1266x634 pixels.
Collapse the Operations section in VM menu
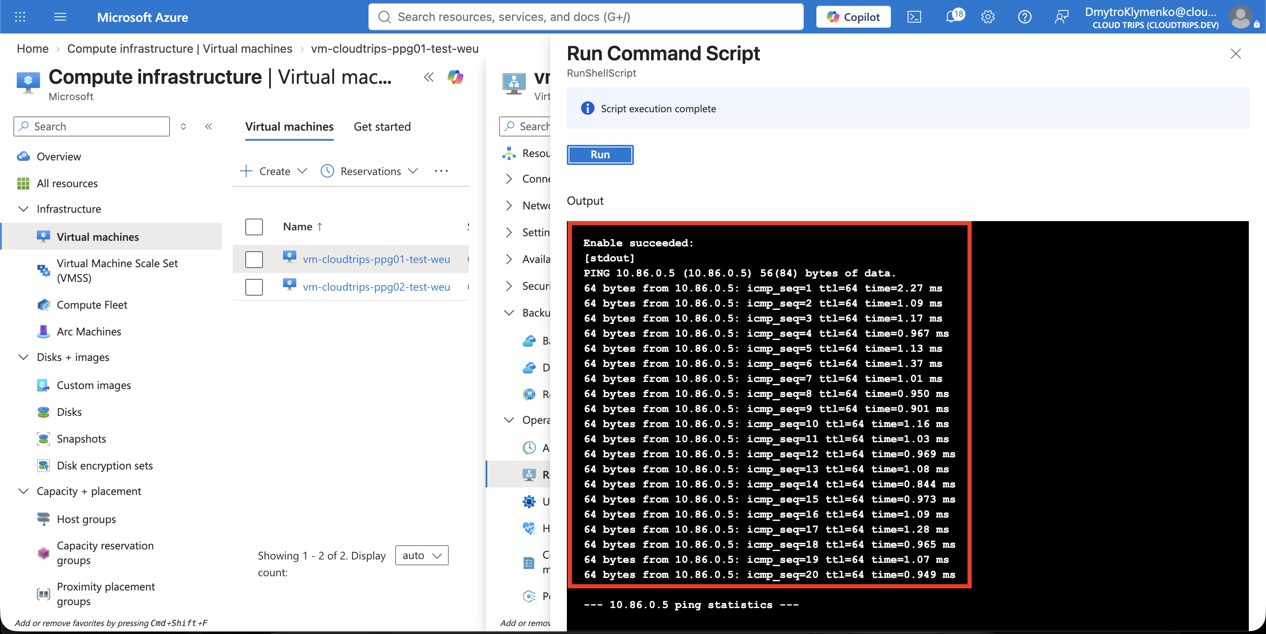[x=509, y=420]
